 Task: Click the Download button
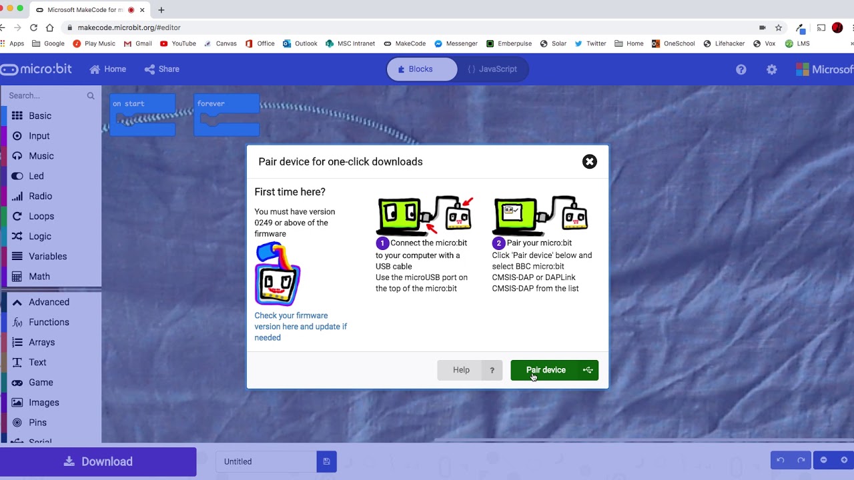pyautogui.click(x=98, y=461)
